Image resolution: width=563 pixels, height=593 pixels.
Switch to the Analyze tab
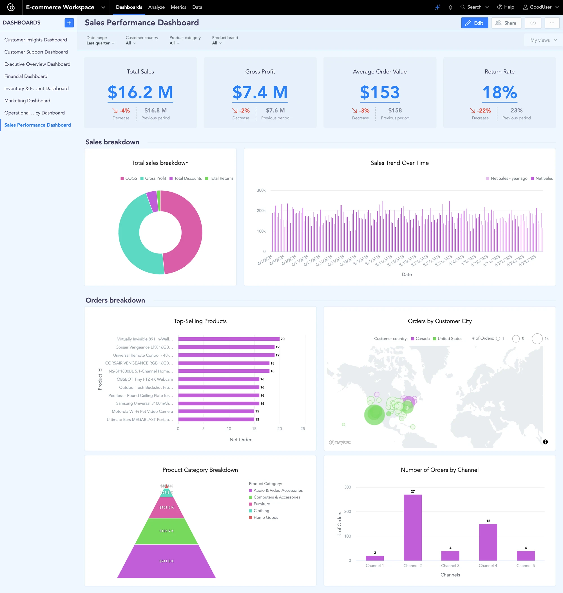[x=156, y=7]
